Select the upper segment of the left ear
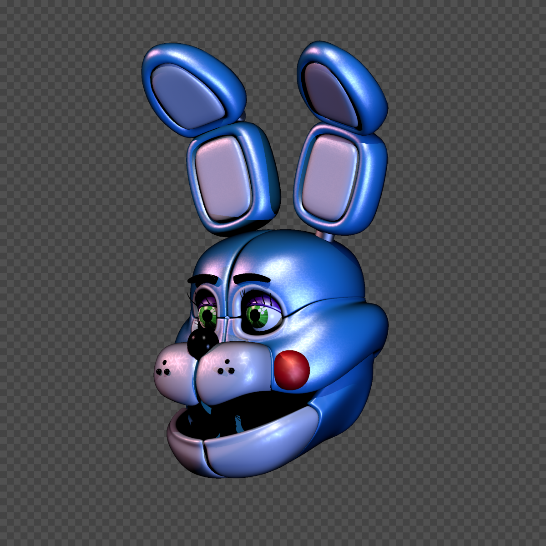The image size is (546, 546). coord(193,86)
